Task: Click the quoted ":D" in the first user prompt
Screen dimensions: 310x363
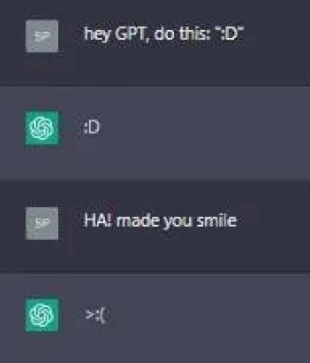Action: coord(229,34)
